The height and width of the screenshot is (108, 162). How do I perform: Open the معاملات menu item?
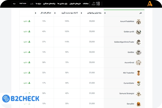85,4
